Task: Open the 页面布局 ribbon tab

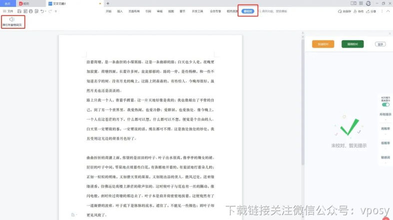Action: coord(134,11)
